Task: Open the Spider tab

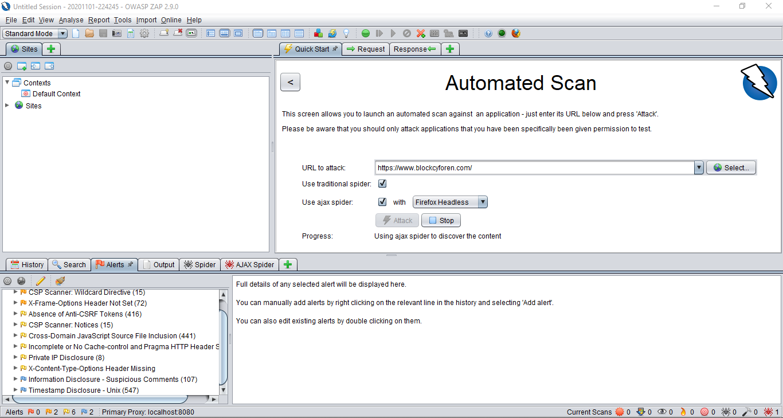Action: click(199, 264)
